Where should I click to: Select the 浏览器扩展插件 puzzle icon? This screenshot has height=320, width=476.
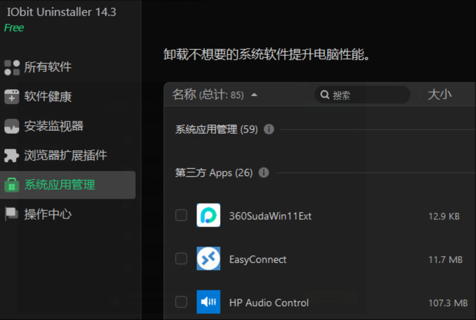[11, 155]
